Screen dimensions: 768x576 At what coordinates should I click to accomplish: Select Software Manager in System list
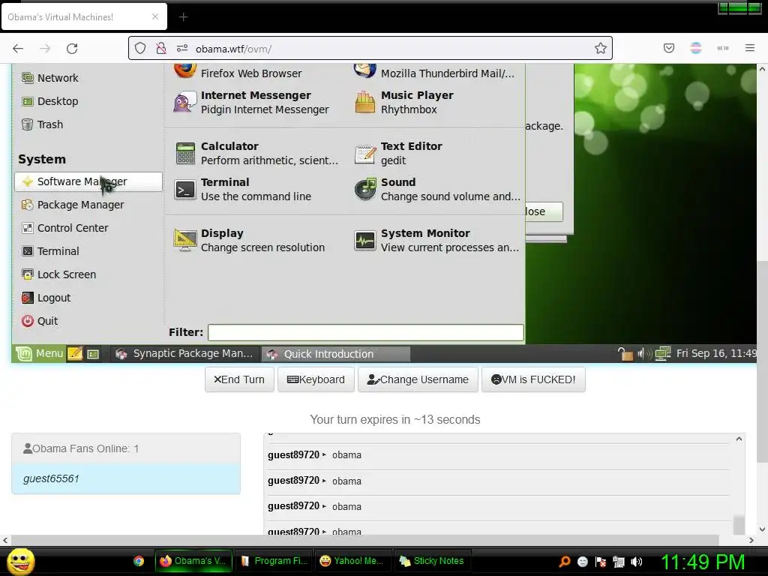click(x=88, y=181)
